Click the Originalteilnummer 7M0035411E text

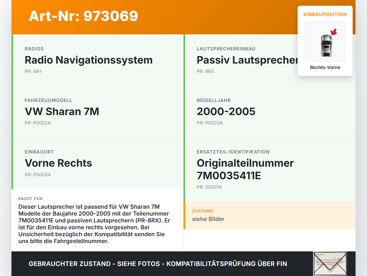pos(245,169)
